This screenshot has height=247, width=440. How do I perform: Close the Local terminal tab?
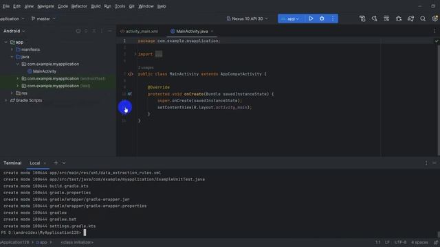(45, 163)
